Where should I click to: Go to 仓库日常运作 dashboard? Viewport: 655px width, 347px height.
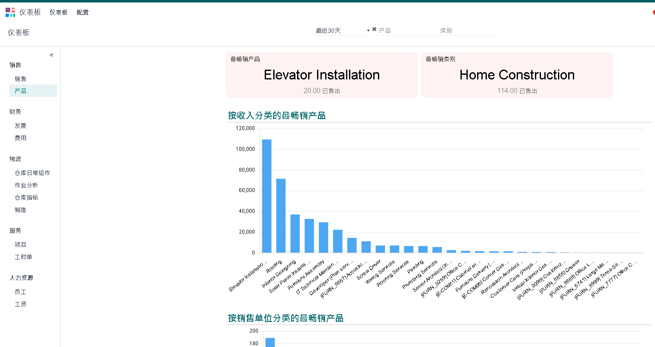coord(32,173)
